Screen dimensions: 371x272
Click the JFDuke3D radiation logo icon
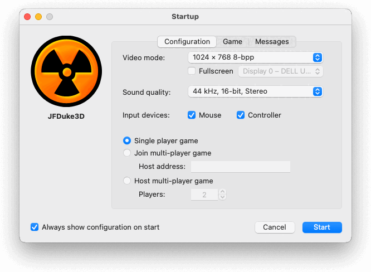coord(66,71)
